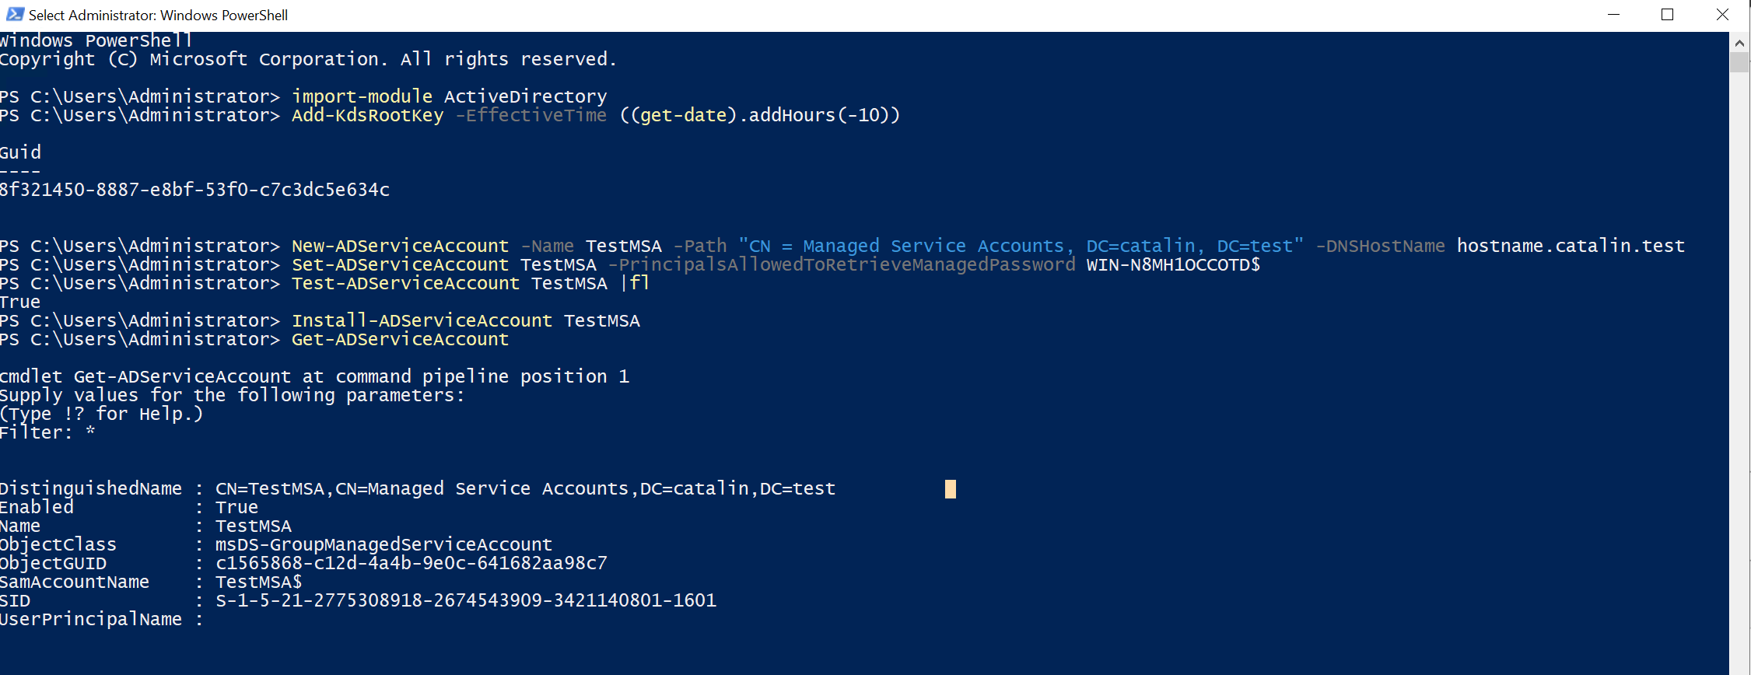
Task: Click the Add-KdsRootKey command text
Action: pos(367,115)
